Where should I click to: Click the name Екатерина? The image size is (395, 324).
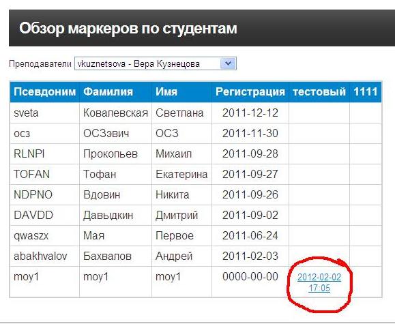coord(181,174)
